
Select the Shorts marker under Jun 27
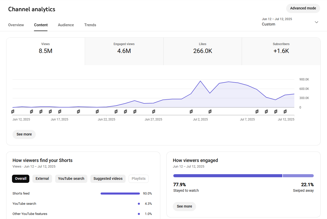tap(153, 111)
